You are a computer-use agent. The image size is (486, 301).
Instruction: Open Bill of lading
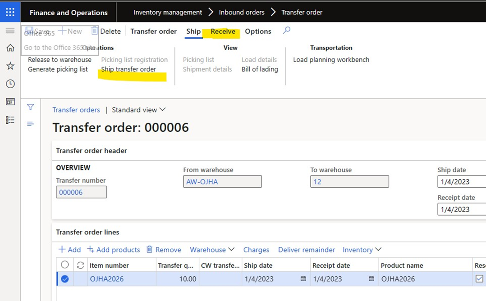pyautogui.click(x=260, y=69)
